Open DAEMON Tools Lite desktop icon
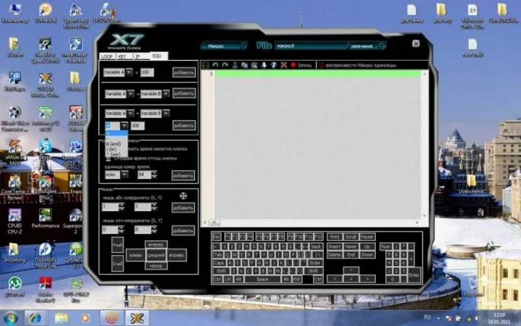This screenshot has height=326, width=521. 45,256
